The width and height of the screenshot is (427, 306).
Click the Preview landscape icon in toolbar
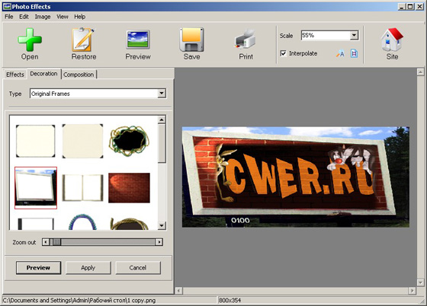click(x=138, y=40)
